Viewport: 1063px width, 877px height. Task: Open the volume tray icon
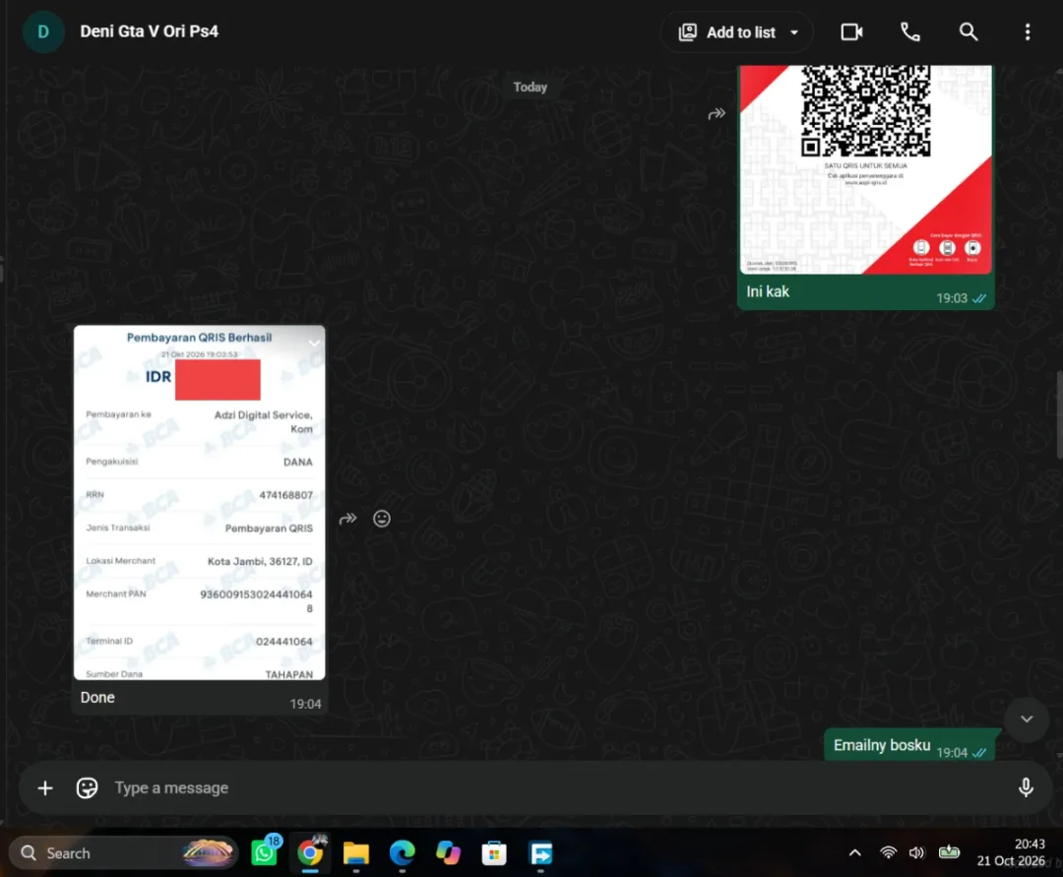[x=916, y=852]
